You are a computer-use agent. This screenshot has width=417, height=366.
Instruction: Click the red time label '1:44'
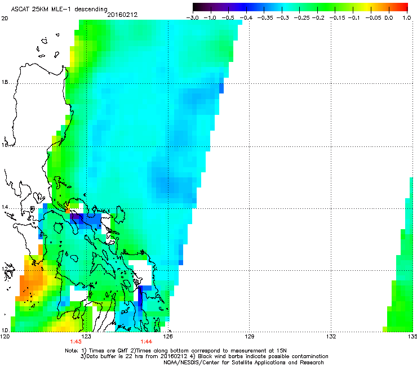(x=147, y=342)
